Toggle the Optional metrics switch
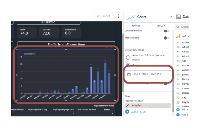 tap(166, 31)
